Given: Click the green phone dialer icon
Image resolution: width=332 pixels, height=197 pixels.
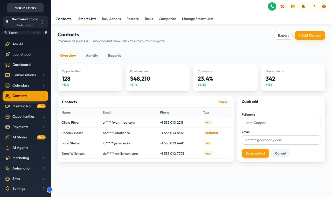Looking at the screenshot, I should [272, 6].
